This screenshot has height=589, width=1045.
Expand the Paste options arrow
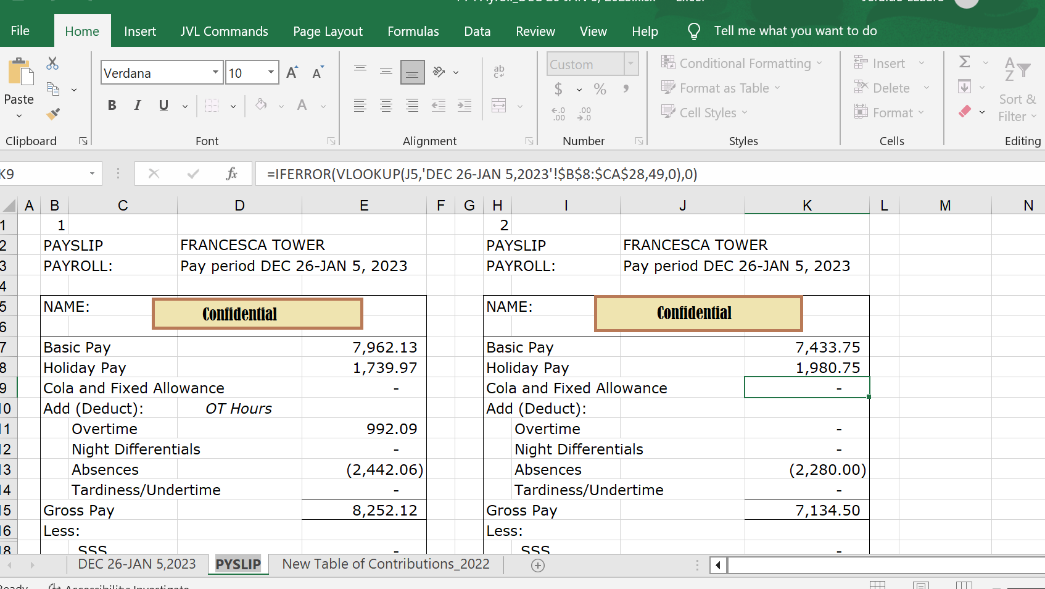[x=19, y=116]
